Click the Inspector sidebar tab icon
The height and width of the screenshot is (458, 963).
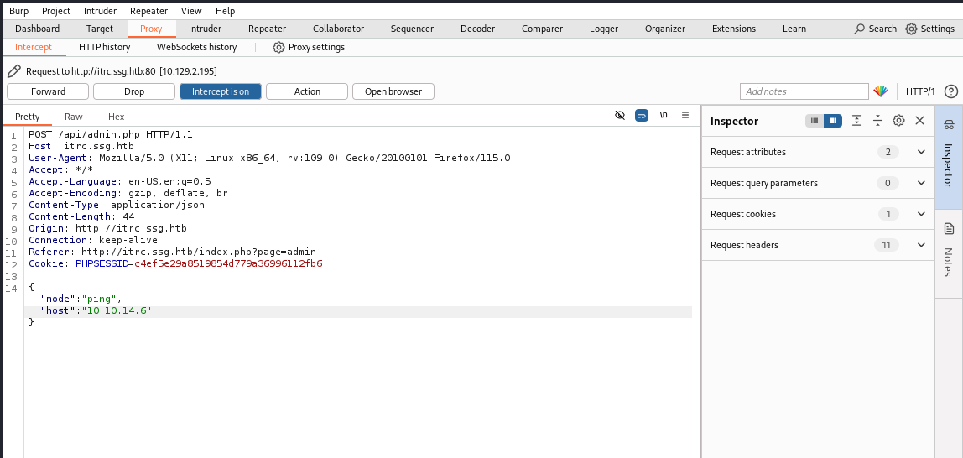point(949,125)
